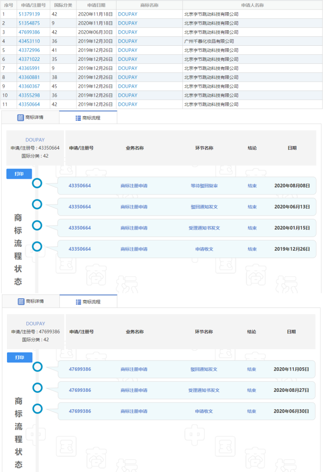Open 驳回通知发文 link for 43350664
This screenshot has height=472, width=323.
pos(204,207)
